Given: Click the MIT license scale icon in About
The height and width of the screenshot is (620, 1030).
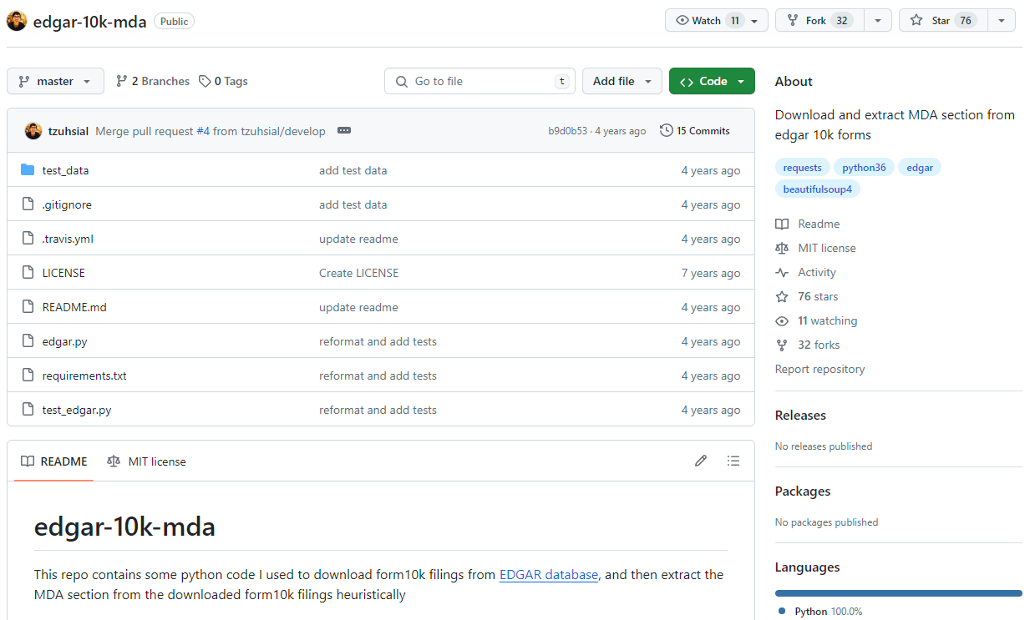Looking at the screenshot, I should tap(782, 248).
